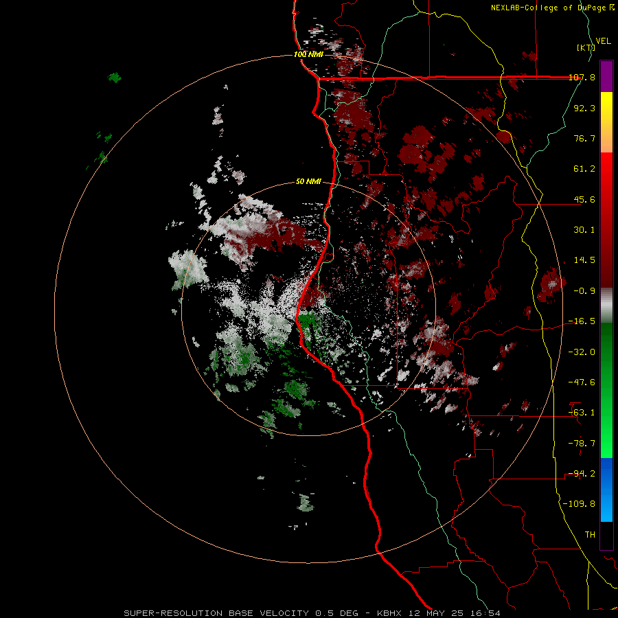Click the -0.9 scale value
Image resolution: width=618 pixels, height=618 pixels.
point(584,291)
